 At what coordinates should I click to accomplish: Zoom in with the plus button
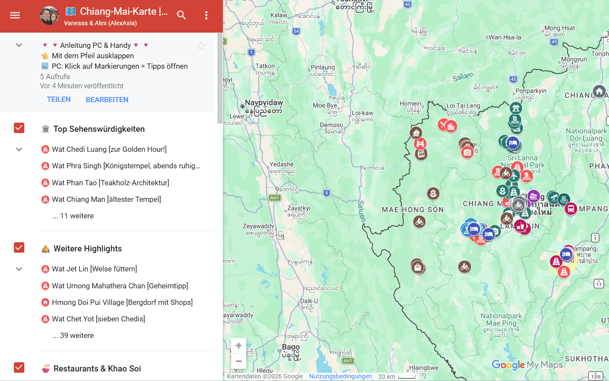tap(238, 346)
